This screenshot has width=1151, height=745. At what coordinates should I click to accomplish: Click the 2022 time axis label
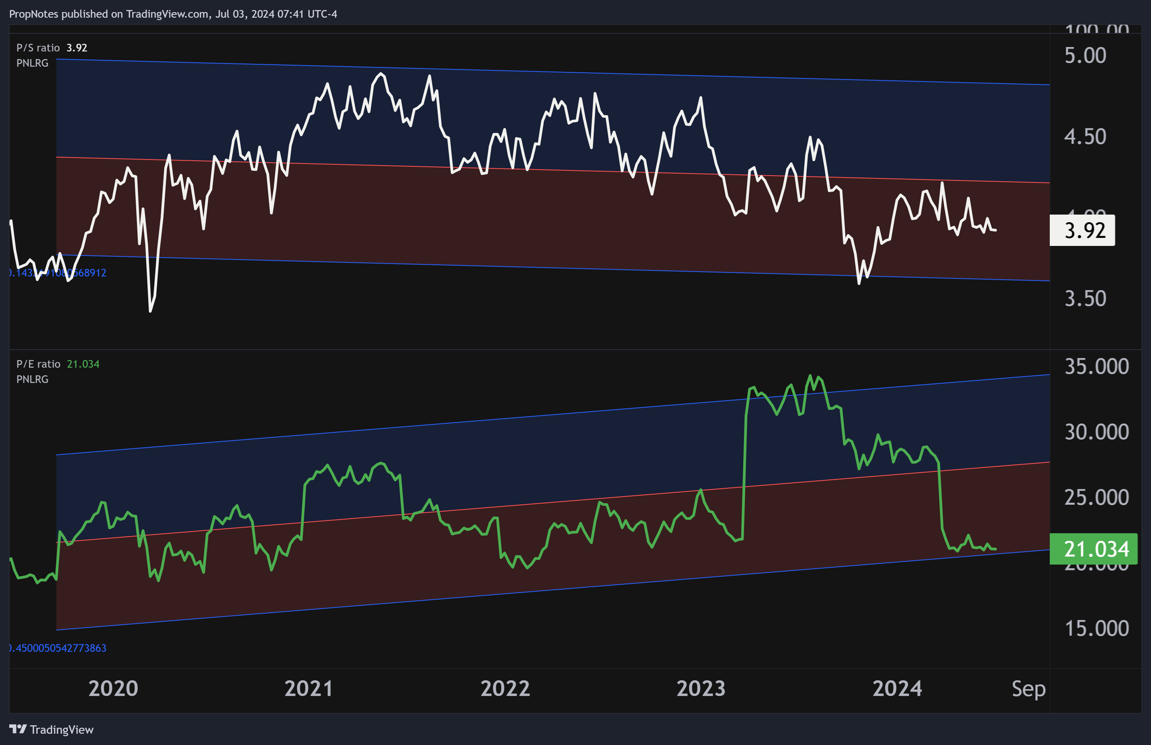click(505, 688)
